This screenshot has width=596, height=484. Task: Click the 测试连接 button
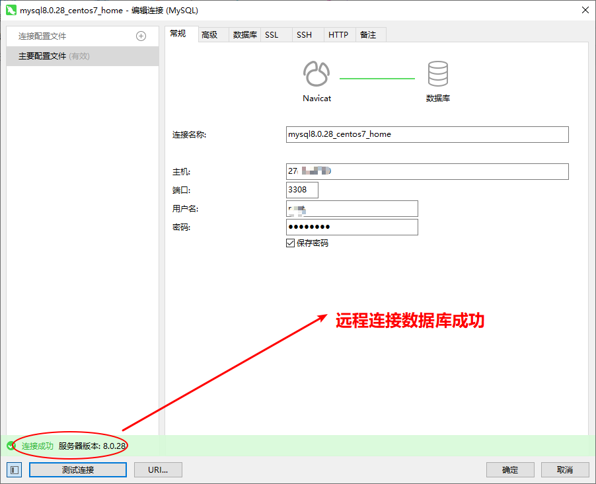pos(78,470)
